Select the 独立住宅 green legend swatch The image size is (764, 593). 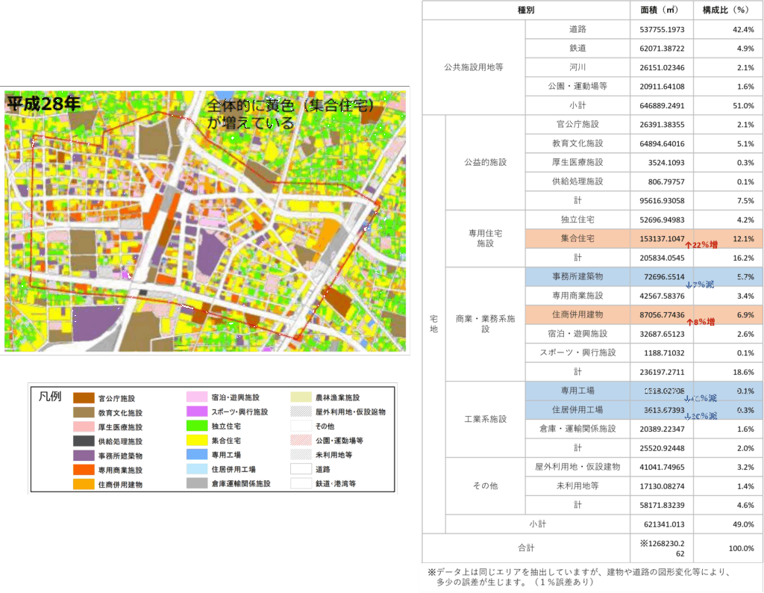point(197,426)
